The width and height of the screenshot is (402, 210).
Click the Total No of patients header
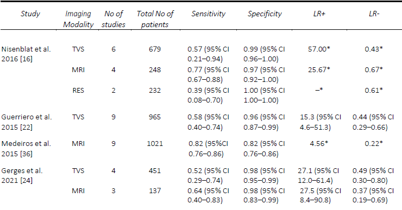click(x=155, y=19)
